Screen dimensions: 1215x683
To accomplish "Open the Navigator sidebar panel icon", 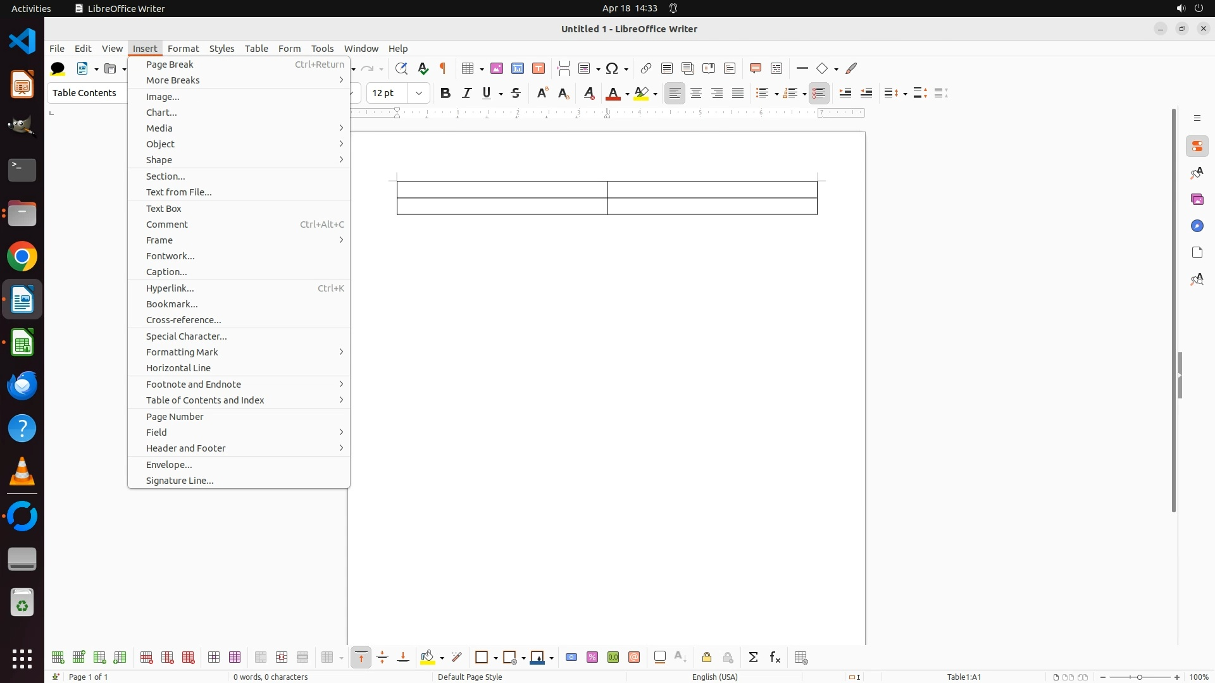I will (1197, 226).
